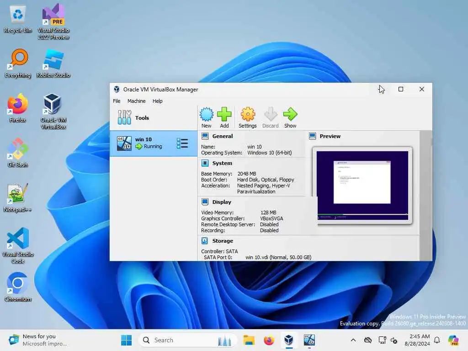This screenshot has height=351, width=468.
Task: Open the Machine menu
Action: [136, 101]
